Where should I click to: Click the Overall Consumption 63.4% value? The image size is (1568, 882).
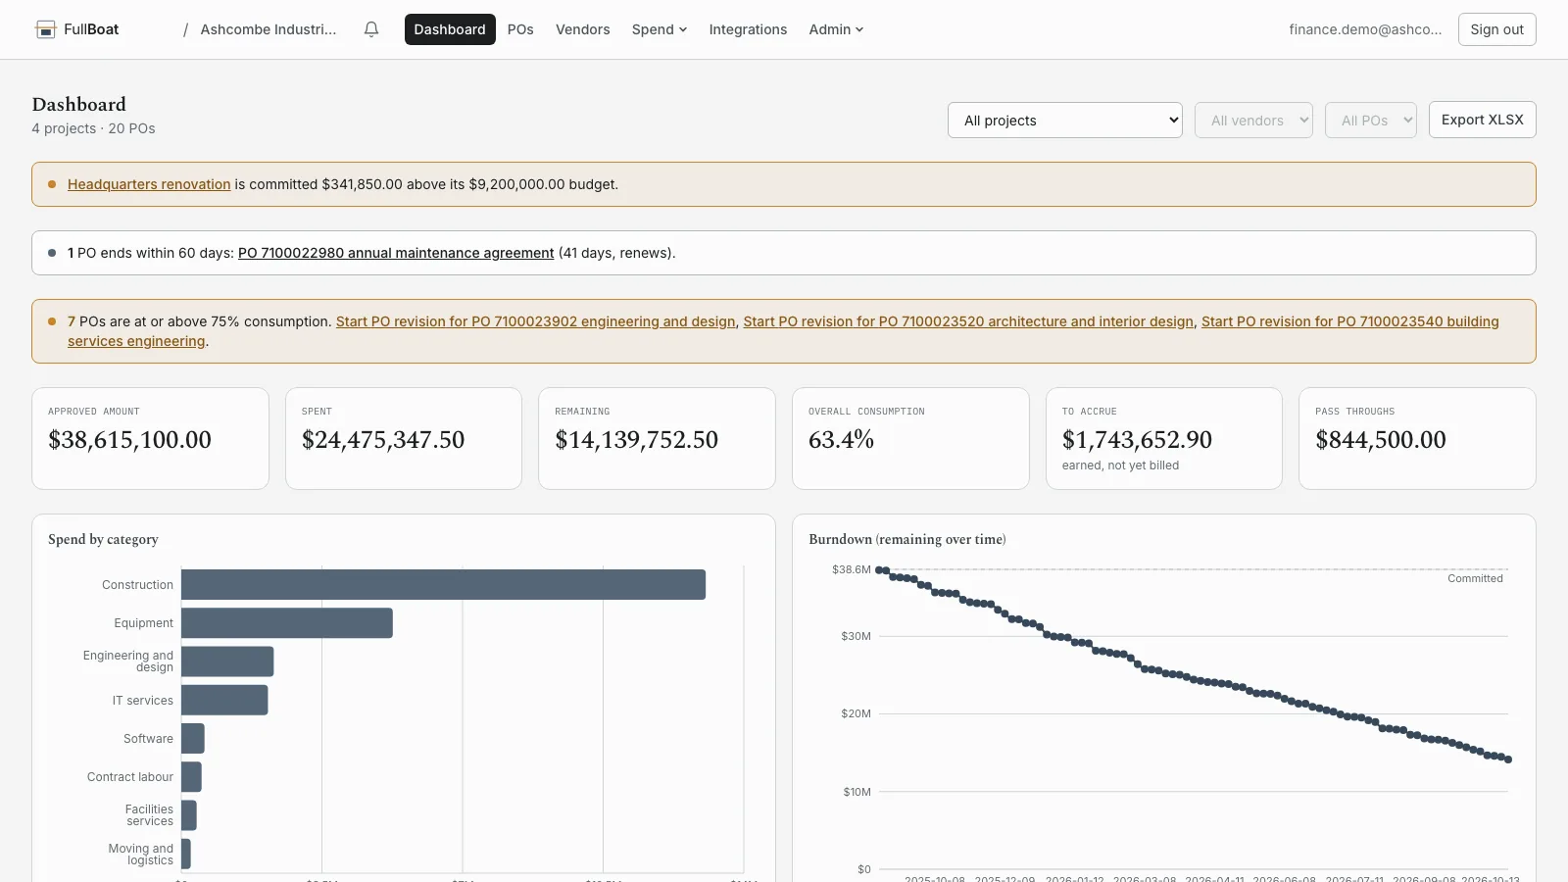(841, 440)
